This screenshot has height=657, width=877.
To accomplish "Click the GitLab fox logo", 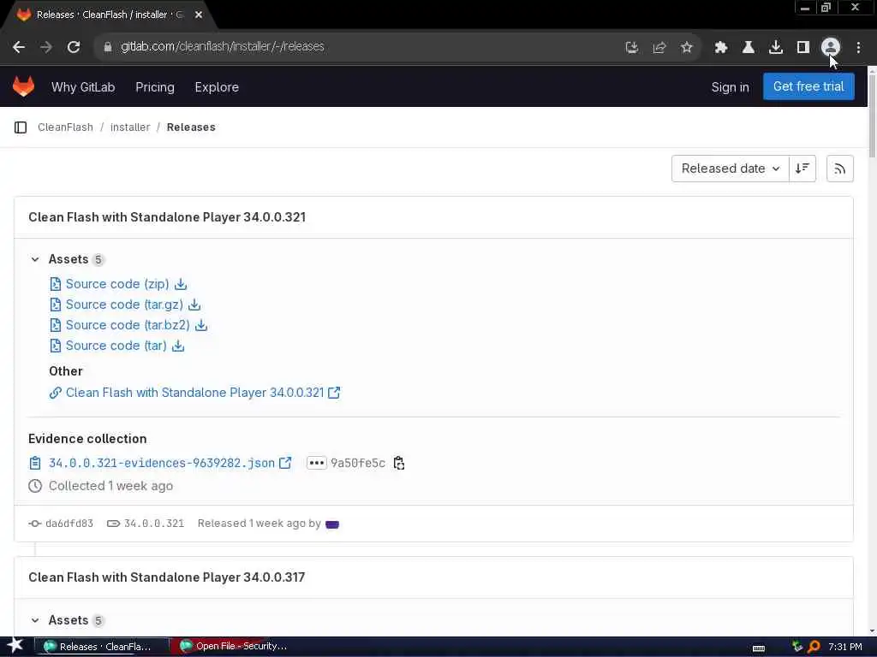I will (23, 86).
